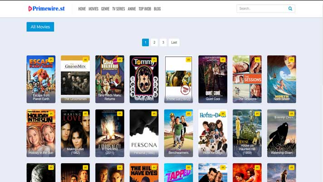323x182 pixels.
Task: Click the 4K badge on Persona poster
Action: pos(154,114)
